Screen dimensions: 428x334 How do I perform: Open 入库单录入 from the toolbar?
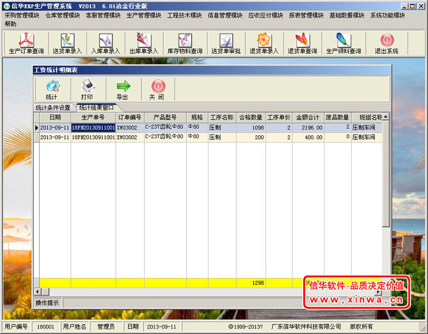[105, 43]
